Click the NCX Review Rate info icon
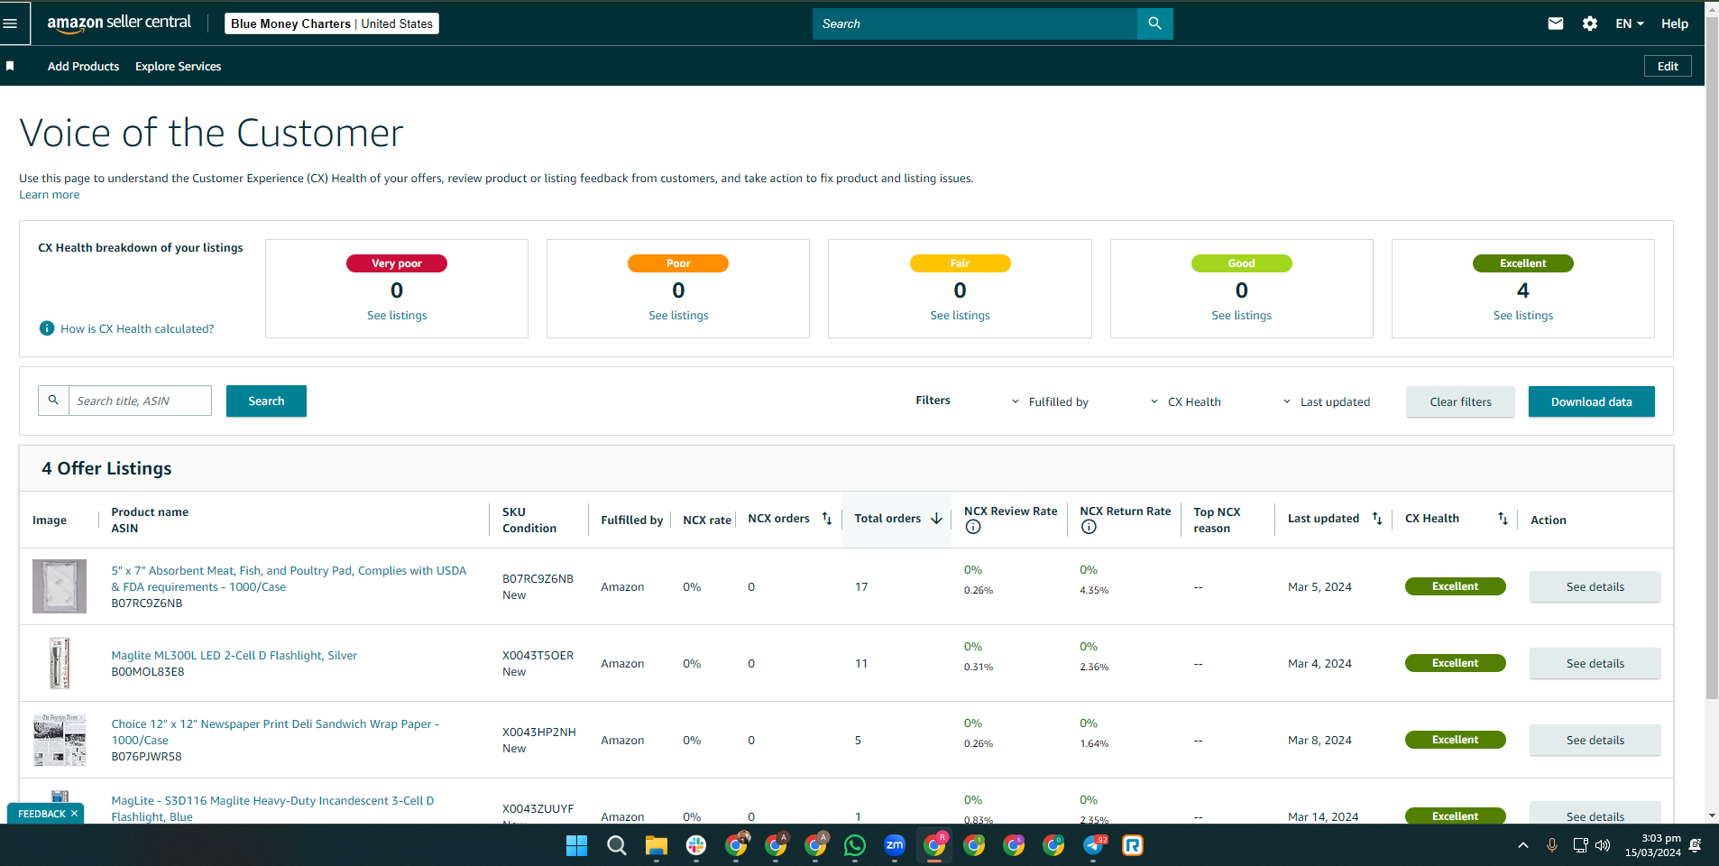 pos(973,528)
